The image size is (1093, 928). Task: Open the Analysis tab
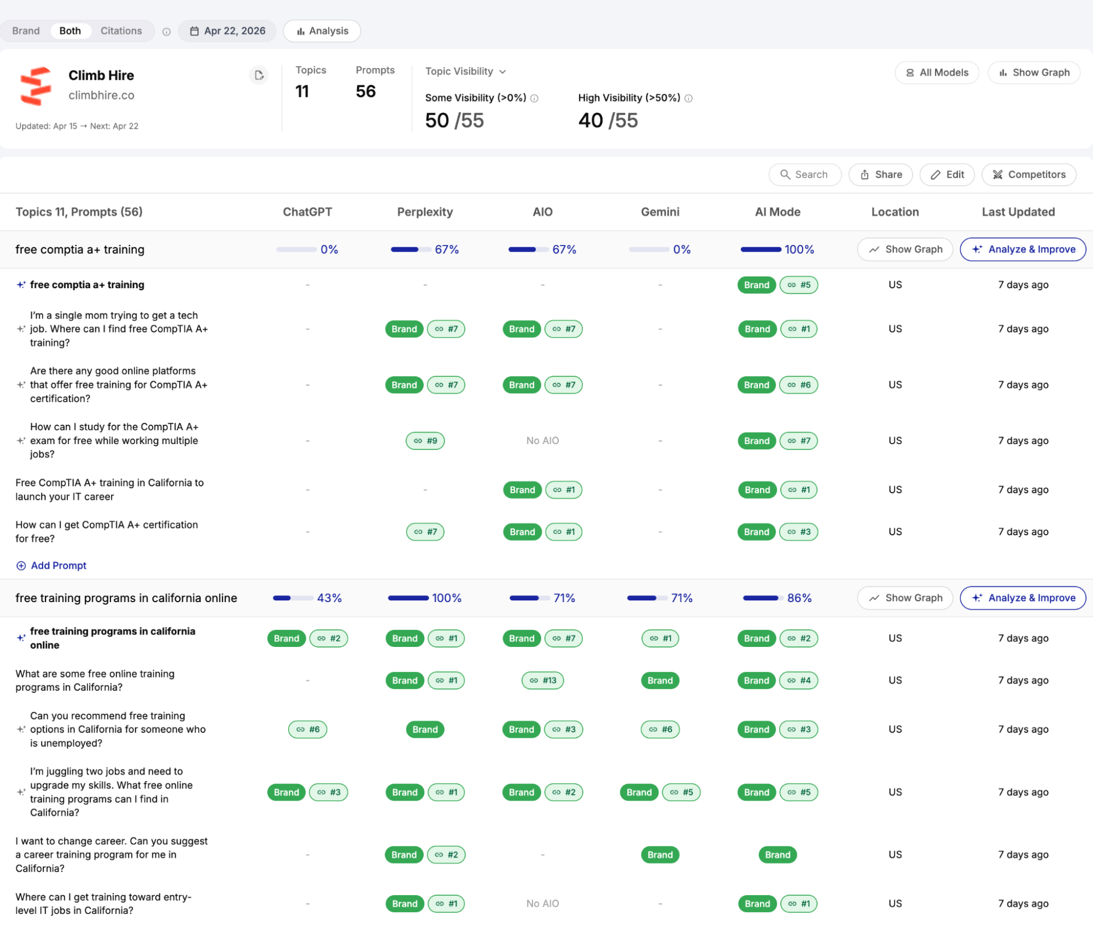(x=322, y=31)
